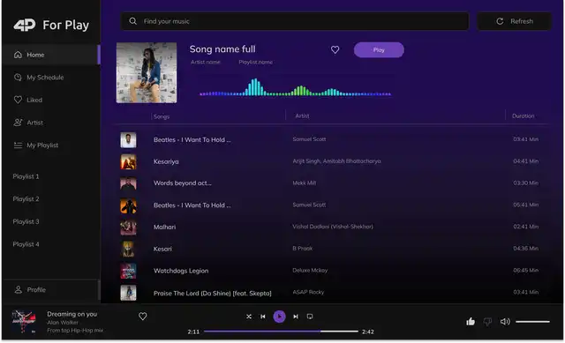Click the artist name B Praak
This screenshot has width=565, height=343.
tap(302, 249)
